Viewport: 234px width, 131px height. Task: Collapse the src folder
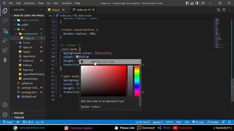pos(28,29)
